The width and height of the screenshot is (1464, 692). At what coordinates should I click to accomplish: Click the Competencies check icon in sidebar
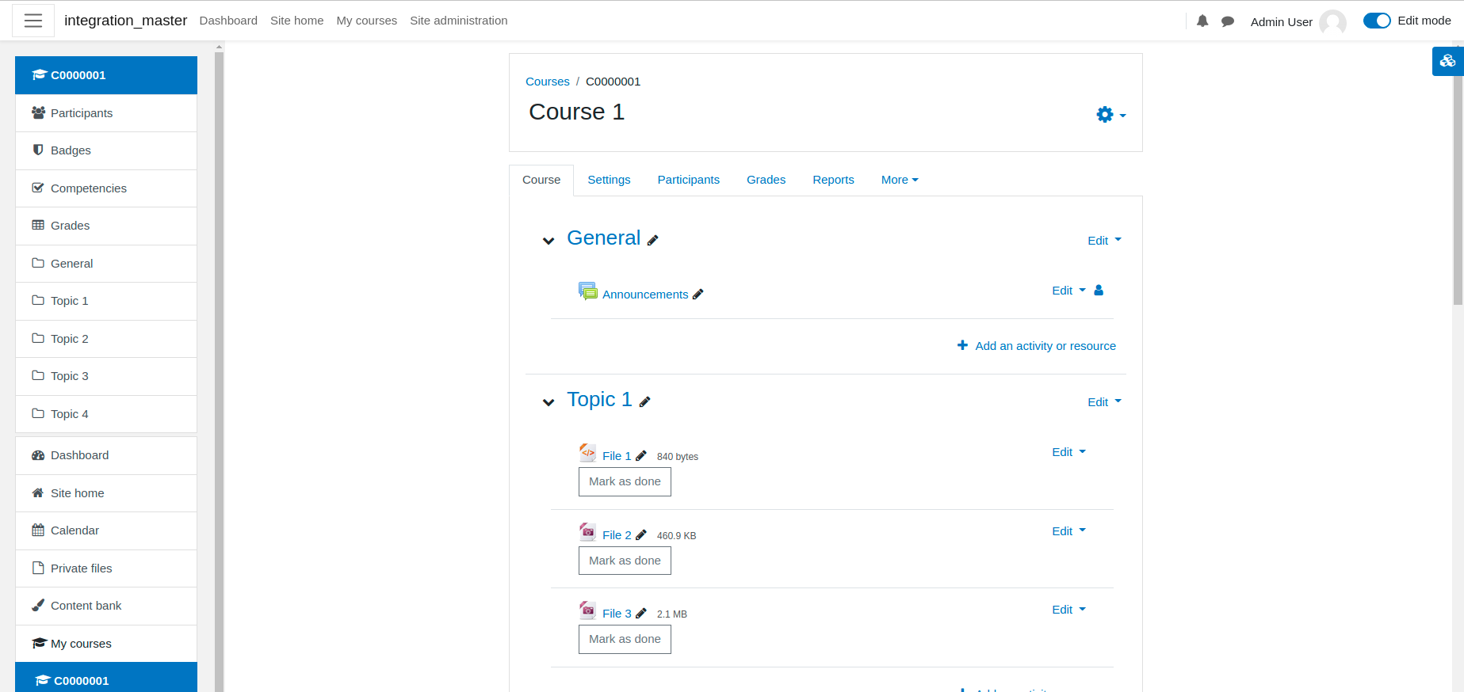[38, 188]
